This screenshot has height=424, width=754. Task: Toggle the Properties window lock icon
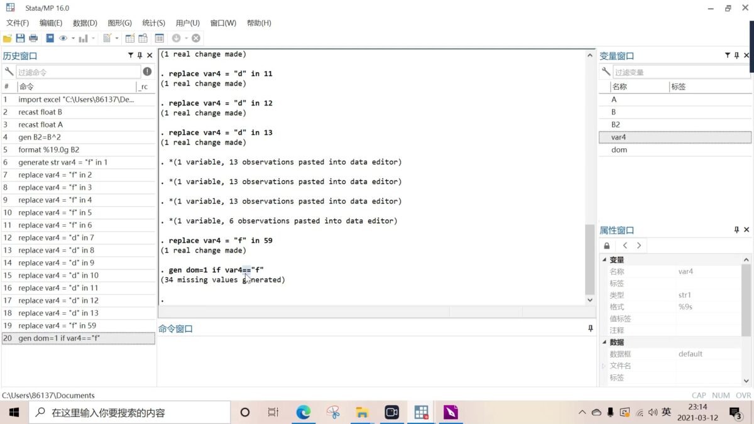pyautogui.click(x=606, y=246)
